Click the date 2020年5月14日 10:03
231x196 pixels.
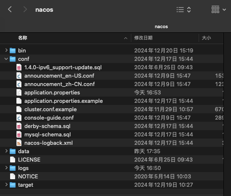point(163,176)
